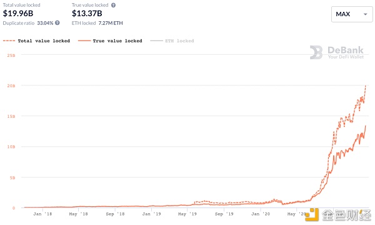The width and height of the screenshot is (375, 225).
Task: Click the Jan '18 x-axis label
Action: (42, 214)
